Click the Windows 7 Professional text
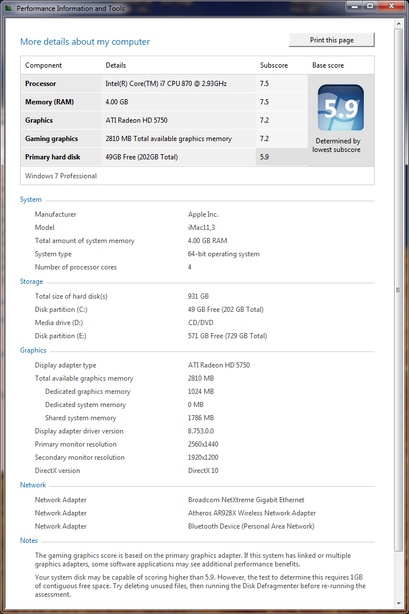Image resolution: width=409 pixels, height=614 pixels. pyautogui.click(x=61, y=176)
